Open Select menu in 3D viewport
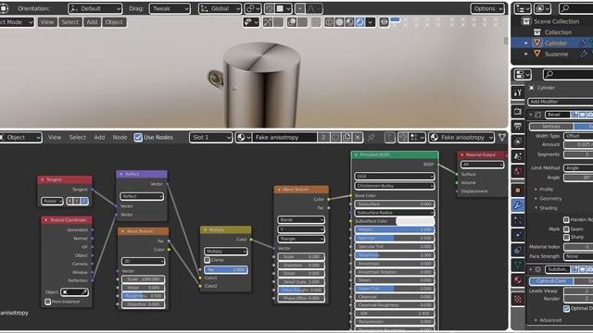 [x=70, y=22]
